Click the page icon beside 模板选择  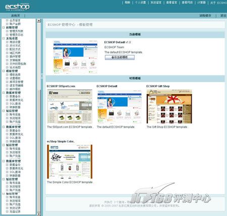click(7, 75)
